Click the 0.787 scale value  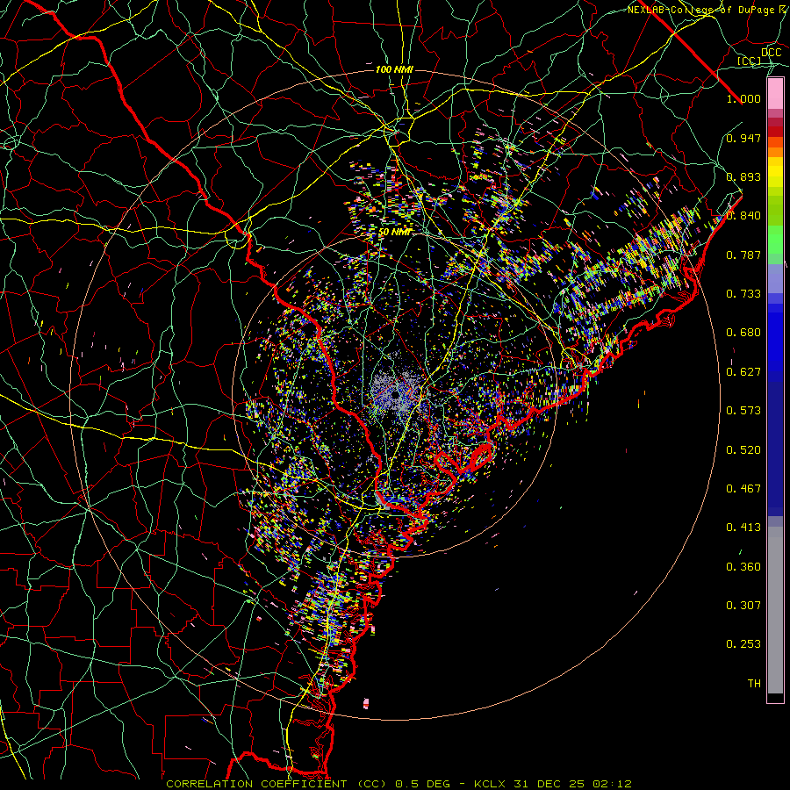(743, 255)
